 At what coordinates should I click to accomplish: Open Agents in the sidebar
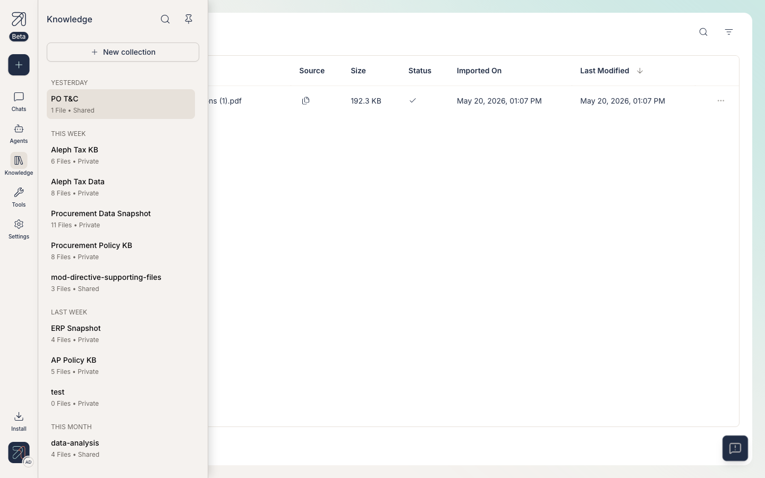point(19,133)
